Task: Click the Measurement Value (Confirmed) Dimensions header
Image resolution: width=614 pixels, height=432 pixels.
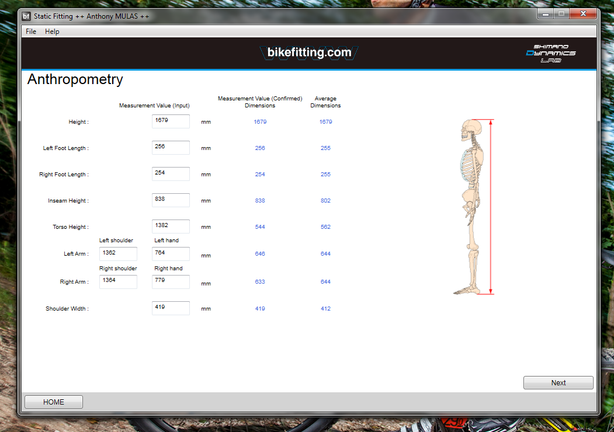Action: pyautogui.click(x=260, y=102)
